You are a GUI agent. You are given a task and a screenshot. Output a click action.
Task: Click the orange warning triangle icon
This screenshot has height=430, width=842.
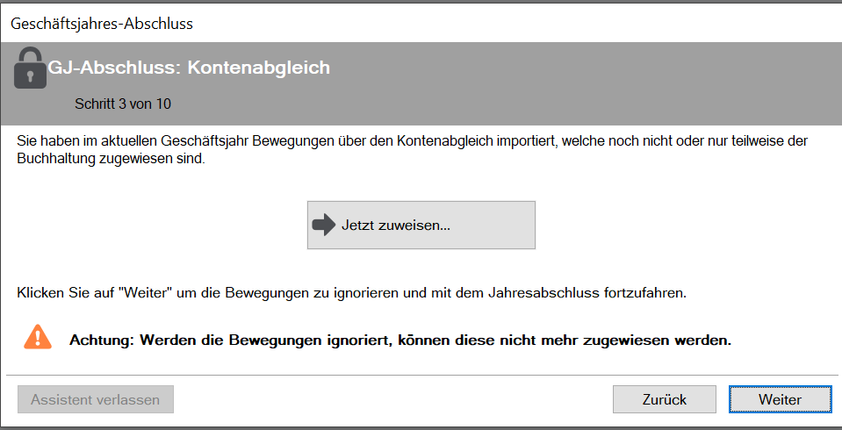(x=38, y=337)
